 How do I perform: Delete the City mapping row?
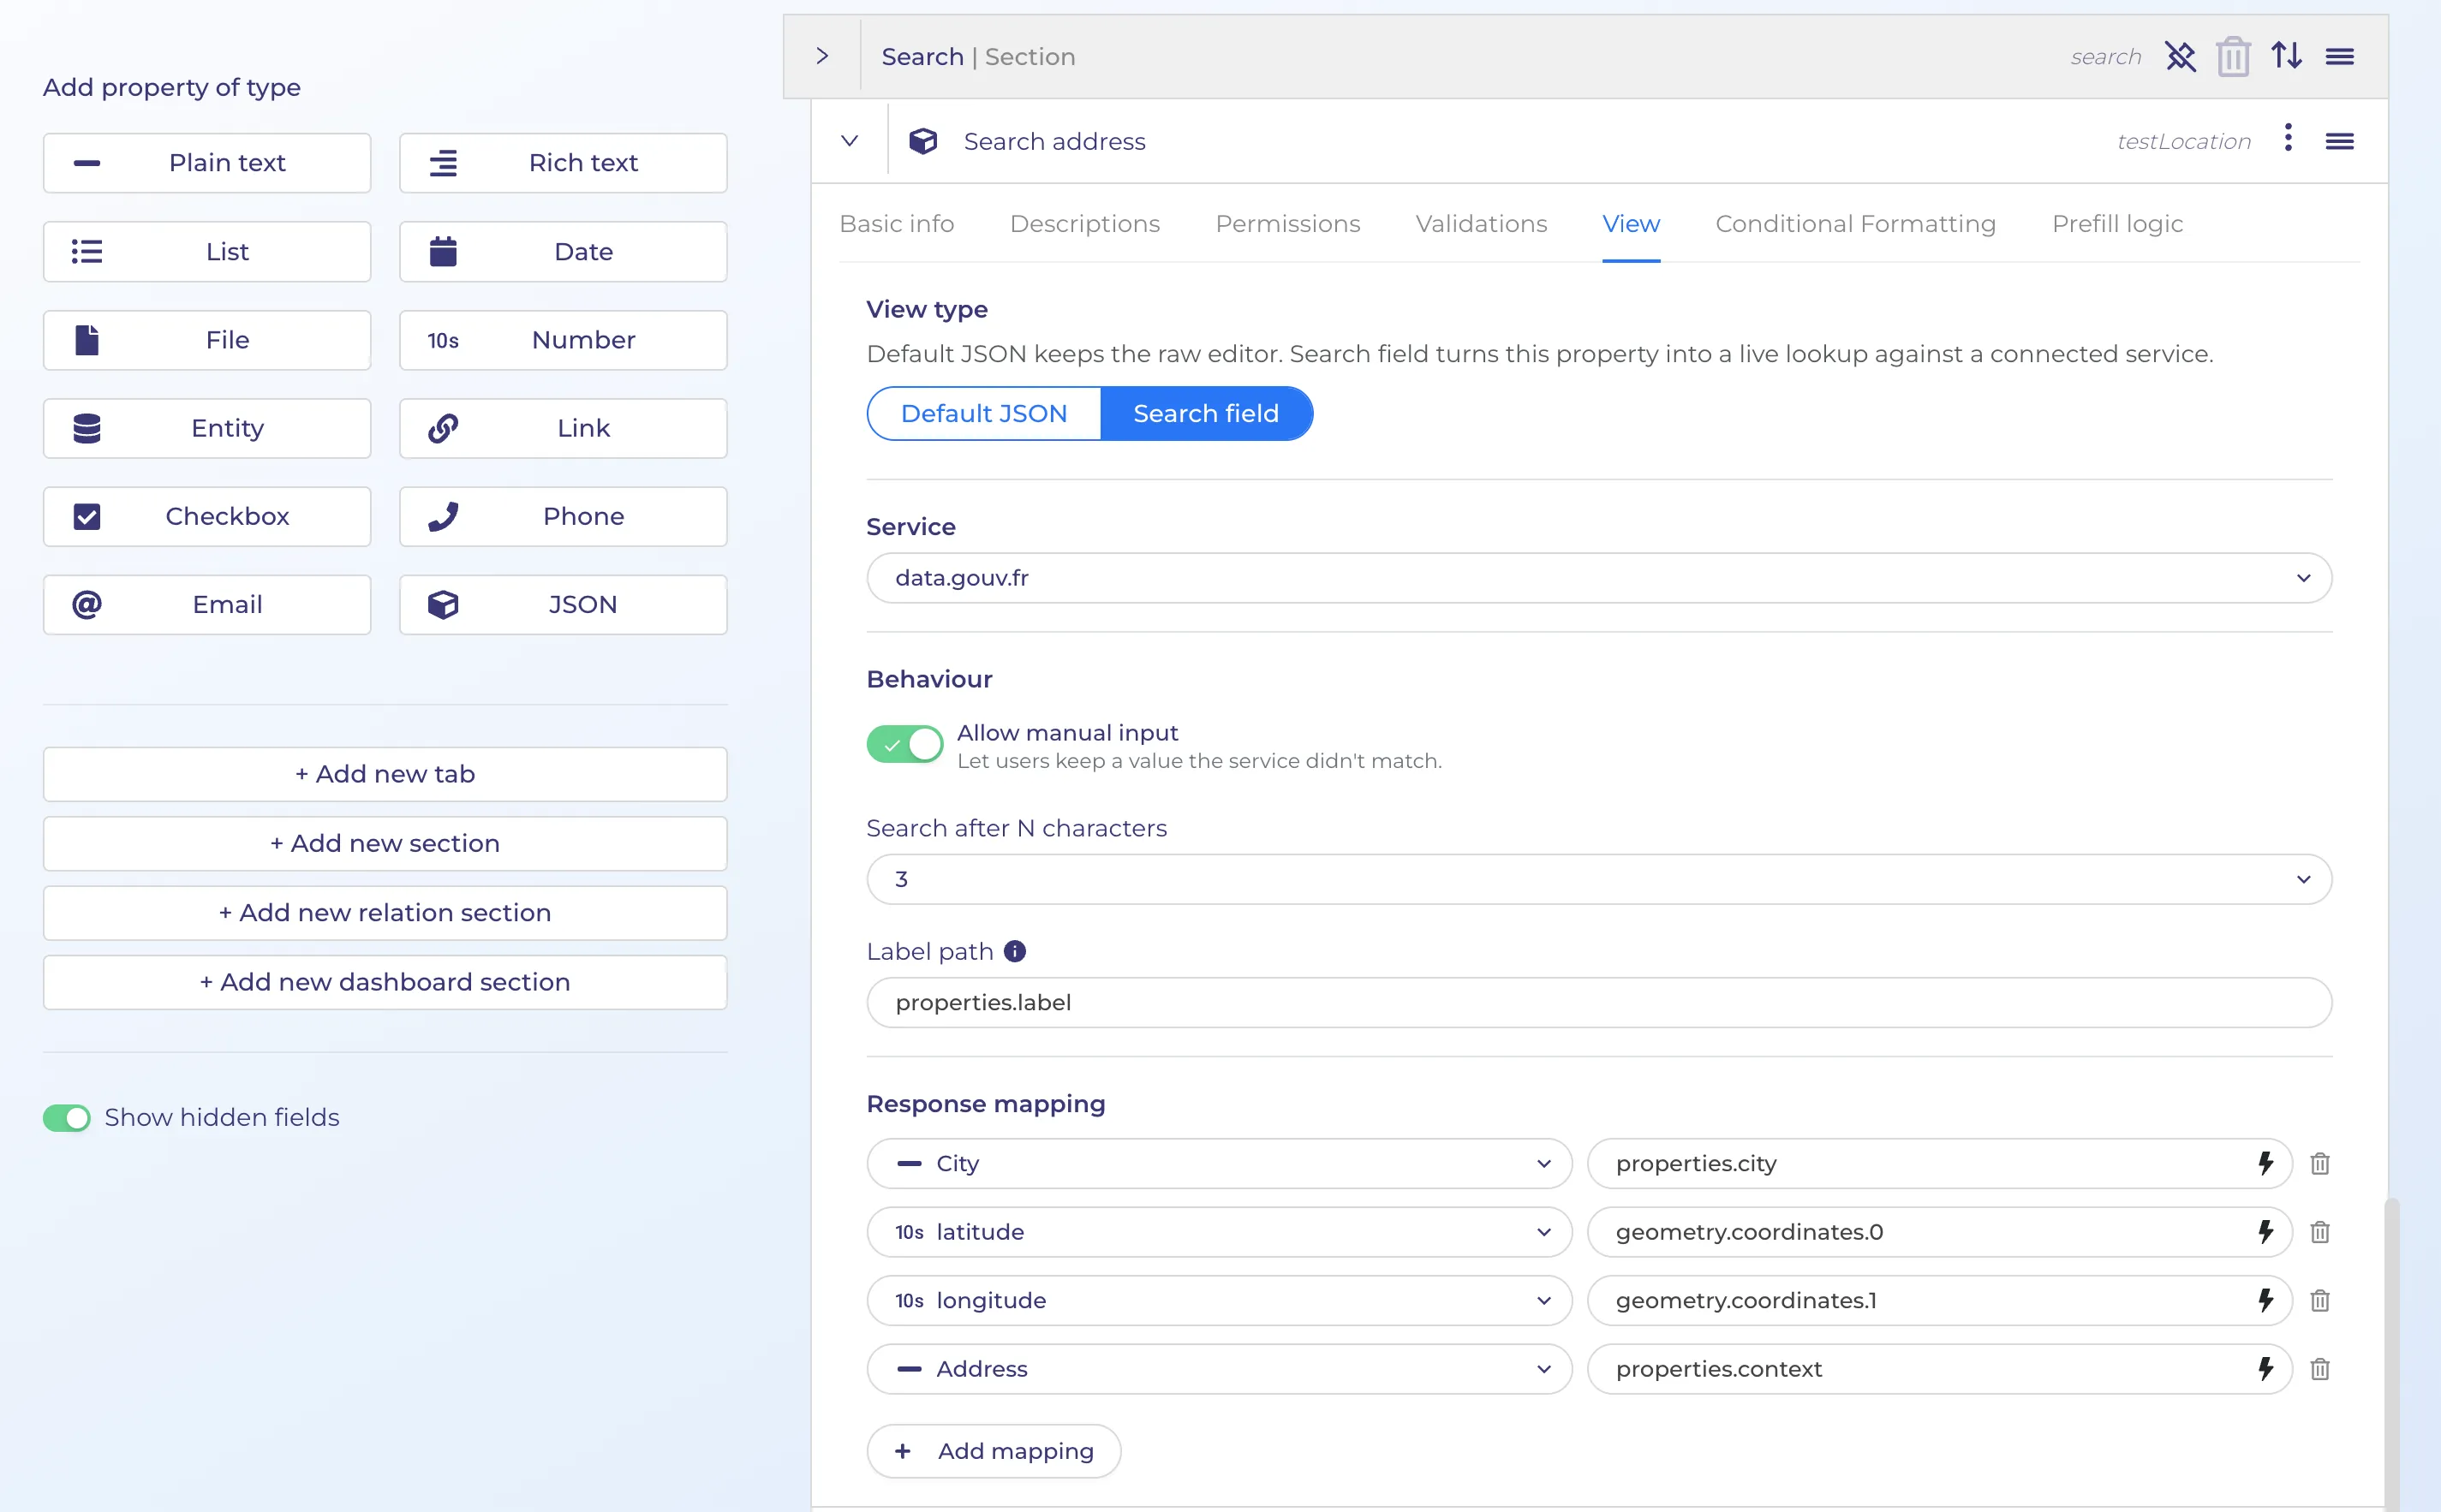point(2320,1163)
